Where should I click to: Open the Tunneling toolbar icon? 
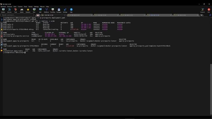click(x=53, y=10)
